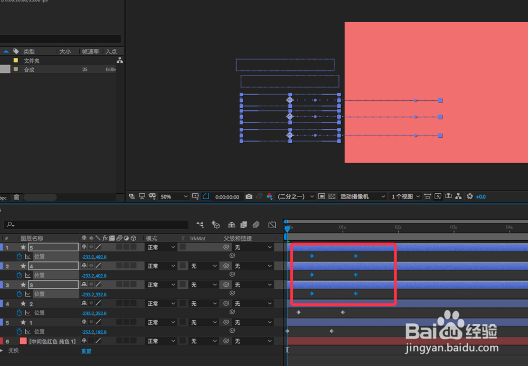Click the reset exposure icon

point(470,196)
